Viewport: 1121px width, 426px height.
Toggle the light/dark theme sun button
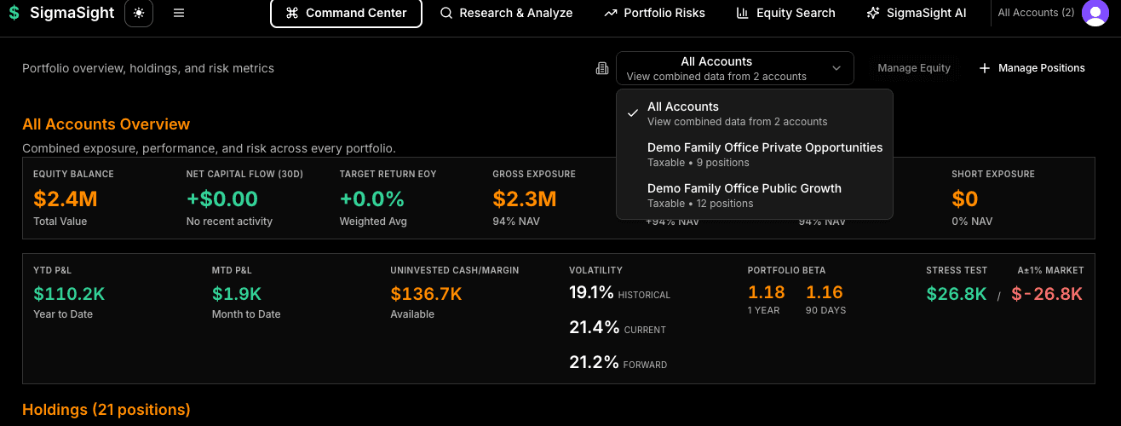[x=139, y=14]
